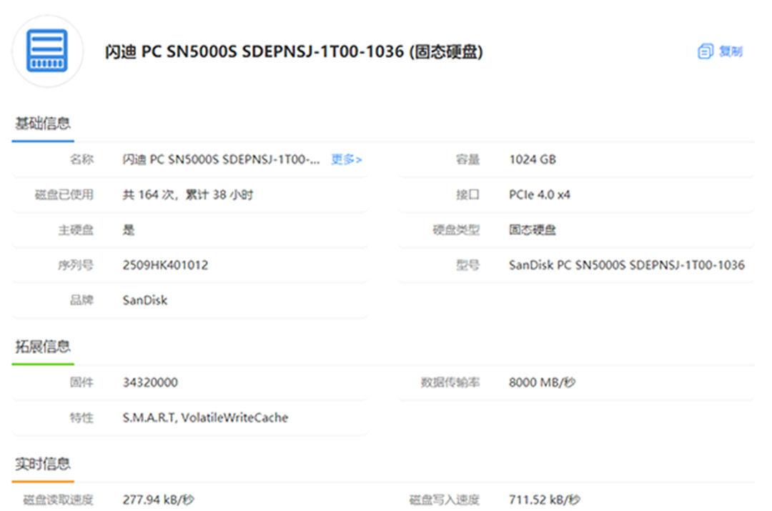The width and height of the screenshot is (772, 511).
Task: Click the serial number 2509HK401012
Action: pyautogui.click(x=165, y=265)
